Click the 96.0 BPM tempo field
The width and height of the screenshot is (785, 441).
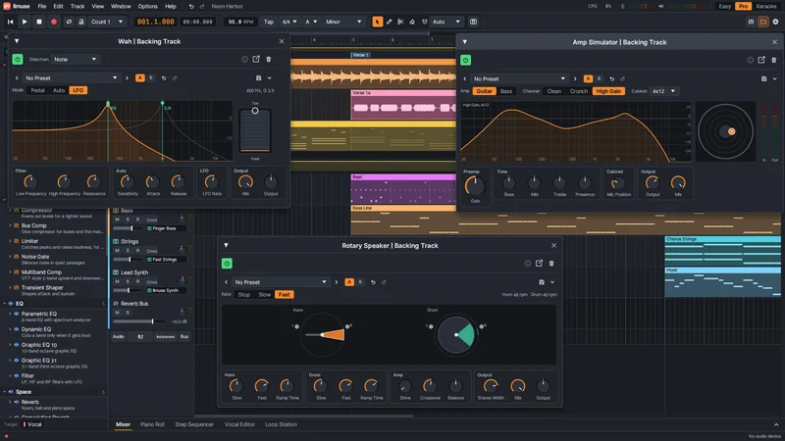(x=240, y=22)
